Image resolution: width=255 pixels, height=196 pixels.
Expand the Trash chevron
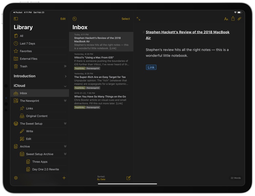point(65,66)
